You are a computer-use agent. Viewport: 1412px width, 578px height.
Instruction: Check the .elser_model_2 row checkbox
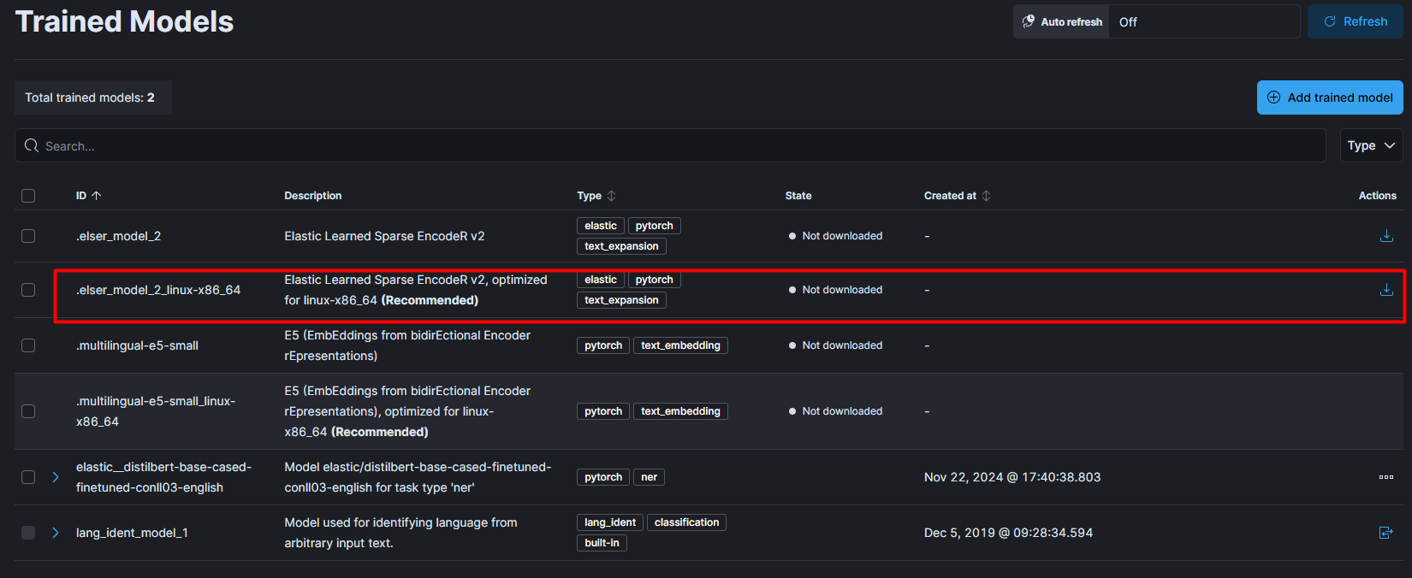[x=28, y=236]
